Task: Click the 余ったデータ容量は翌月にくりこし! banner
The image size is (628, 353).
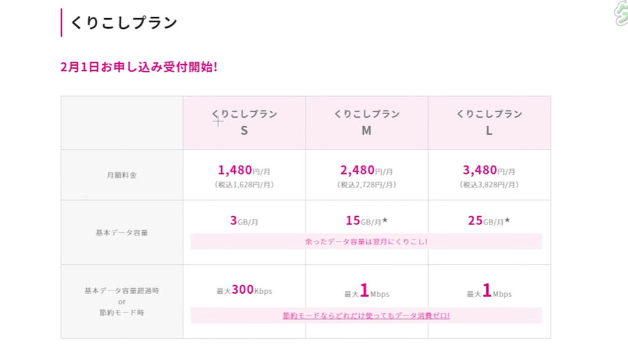Action: (x=366, y=241)
